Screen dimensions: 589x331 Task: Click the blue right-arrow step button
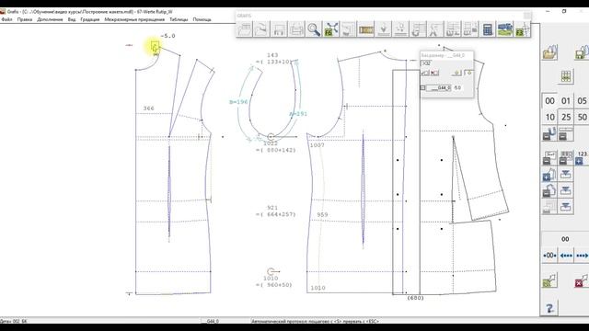pos(582,256)
